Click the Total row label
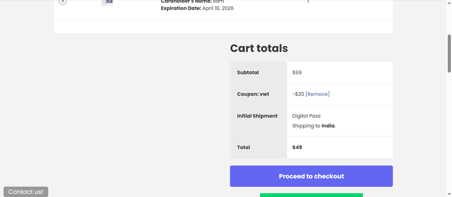Viewport: 452px width, 197px height. click(243, 147)
